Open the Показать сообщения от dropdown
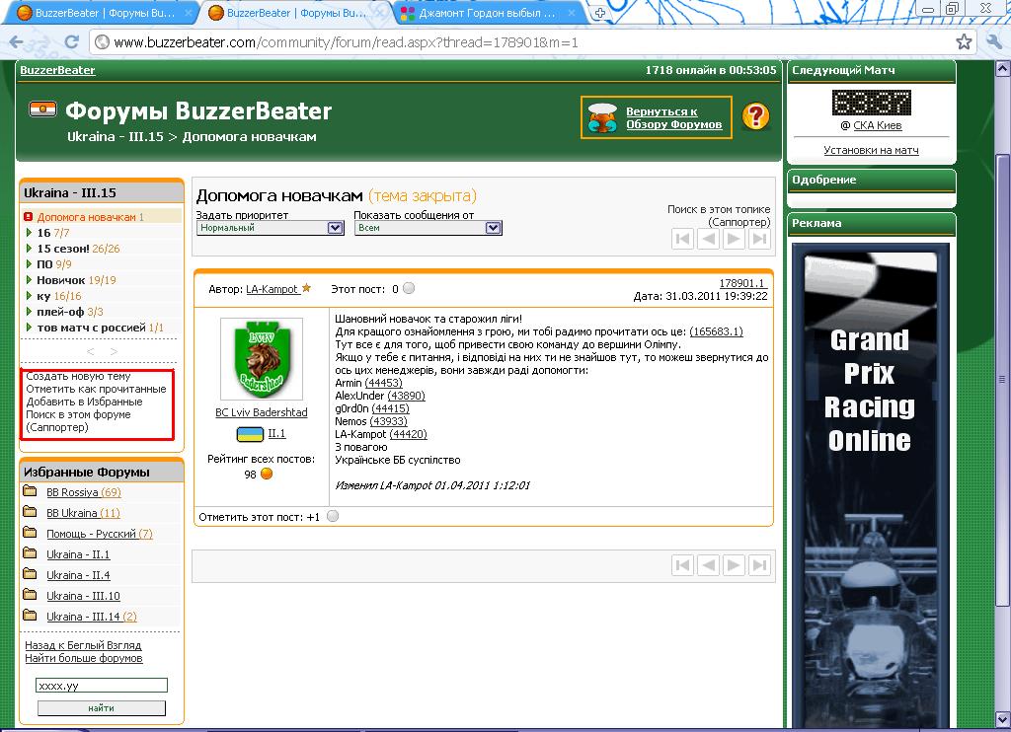 (428, 228)
